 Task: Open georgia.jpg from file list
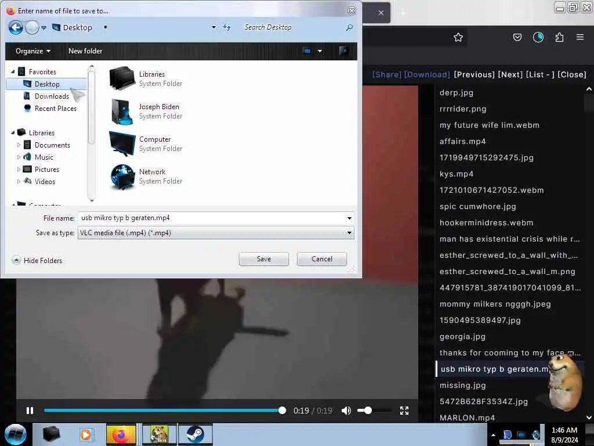point(462,336)
